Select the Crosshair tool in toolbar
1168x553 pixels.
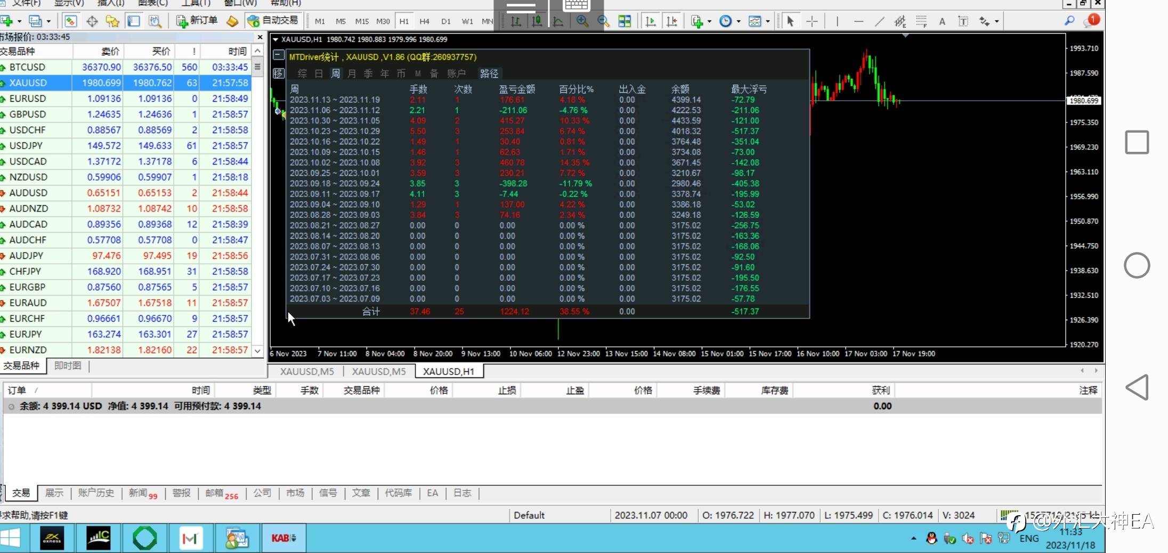point(812,21)
